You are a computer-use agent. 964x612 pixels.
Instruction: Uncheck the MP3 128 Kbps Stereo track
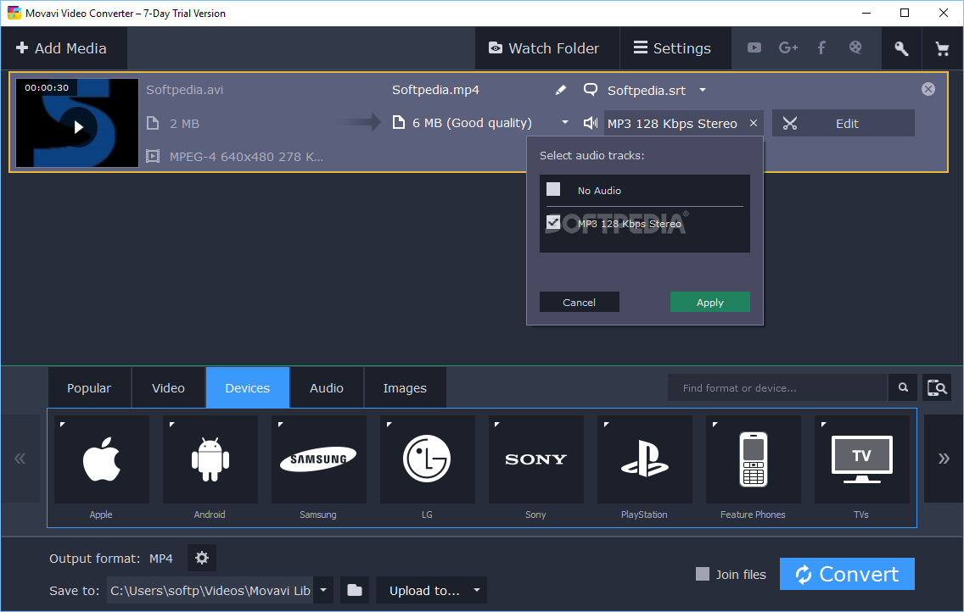tap(553, 222)
